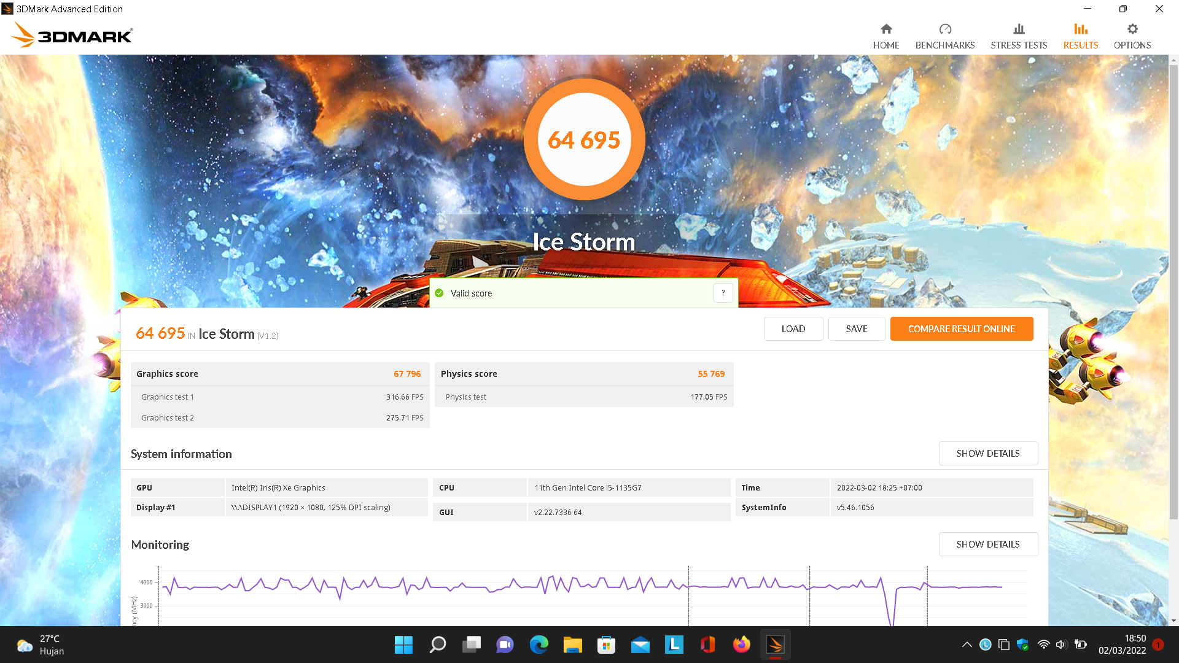Image resolution: width=1179 pixels, height=663 pixels.
Task: Show hidden system tray icons
Action: point(967,645)
